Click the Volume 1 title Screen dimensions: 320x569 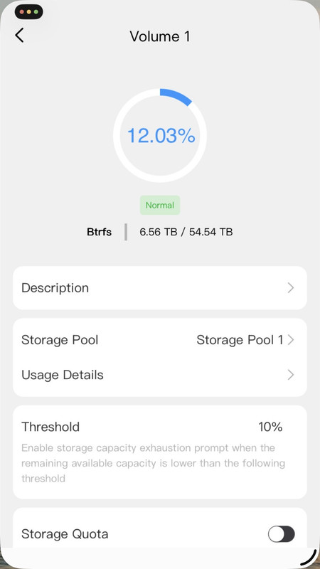pos(160,36)
